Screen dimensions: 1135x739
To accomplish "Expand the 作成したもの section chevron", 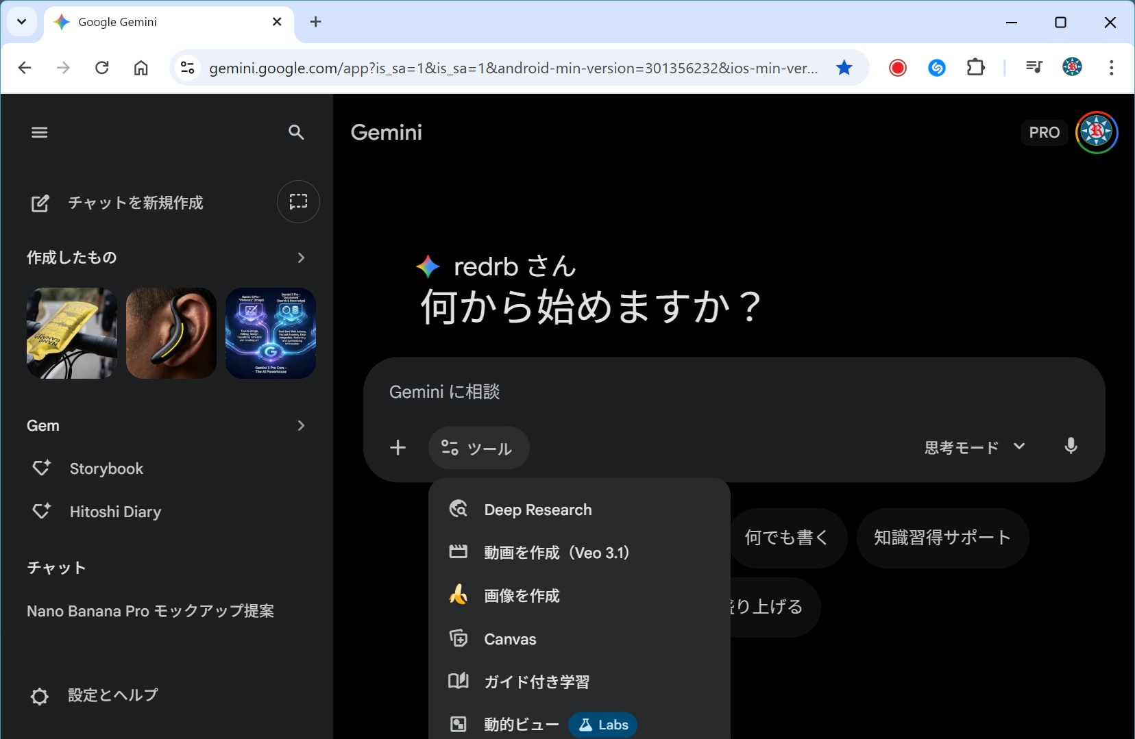I will [301, 258].
